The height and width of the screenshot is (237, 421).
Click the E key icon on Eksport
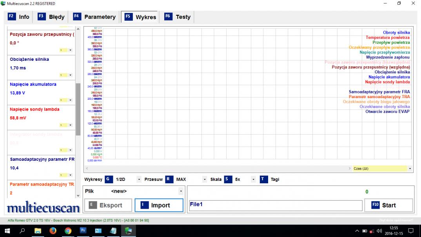(x=93, y=205)
